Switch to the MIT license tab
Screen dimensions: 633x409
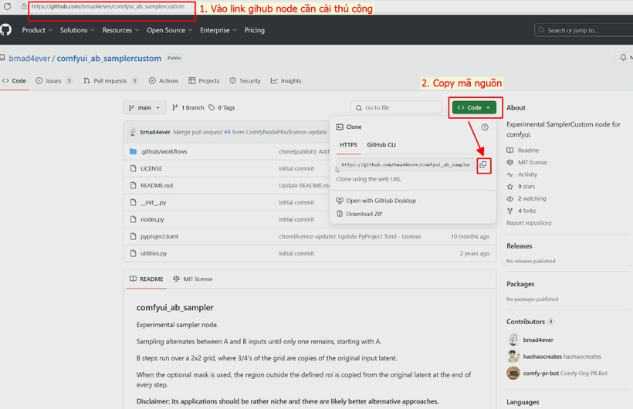pyautogui.click(x=192, y=279)
